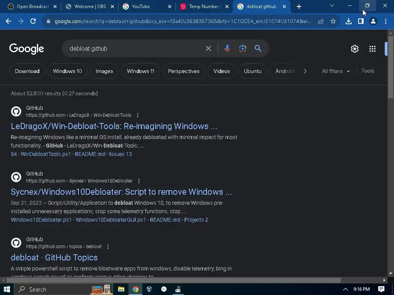Share this page via address bar icon
The image size is (394, 295).
tap(321, 22)
